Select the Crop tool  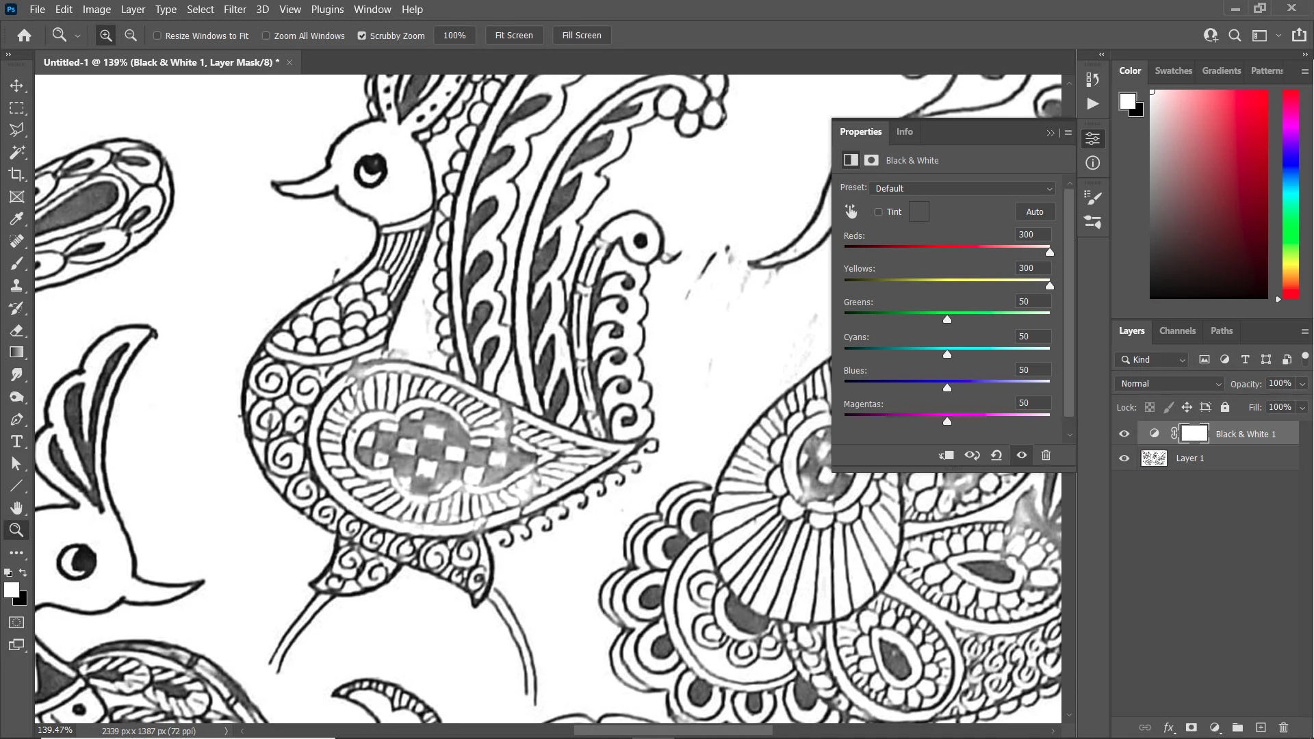pos(16,174)
